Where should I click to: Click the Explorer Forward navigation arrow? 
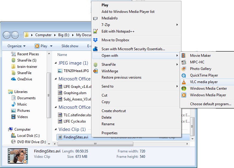pyautogui.click(x=15, y=35)
